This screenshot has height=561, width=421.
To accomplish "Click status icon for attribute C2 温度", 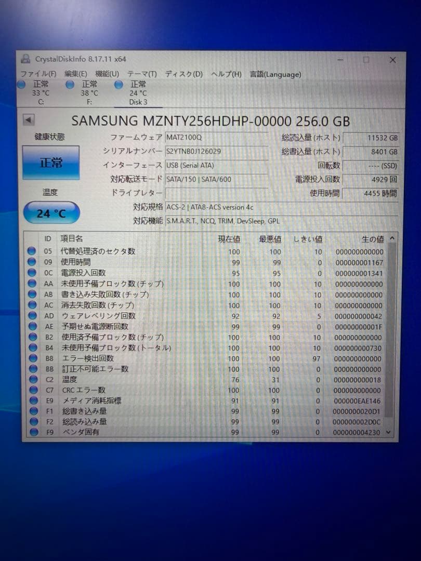I will pyautogui.click(x=34, y=379).
